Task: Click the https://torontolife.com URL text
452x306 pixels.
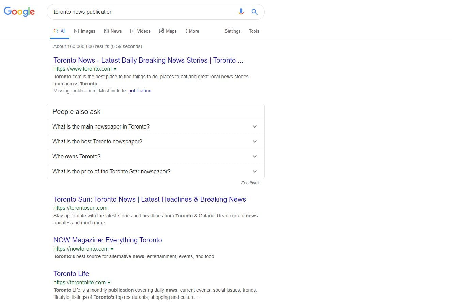Action: [x=79, y=282]
